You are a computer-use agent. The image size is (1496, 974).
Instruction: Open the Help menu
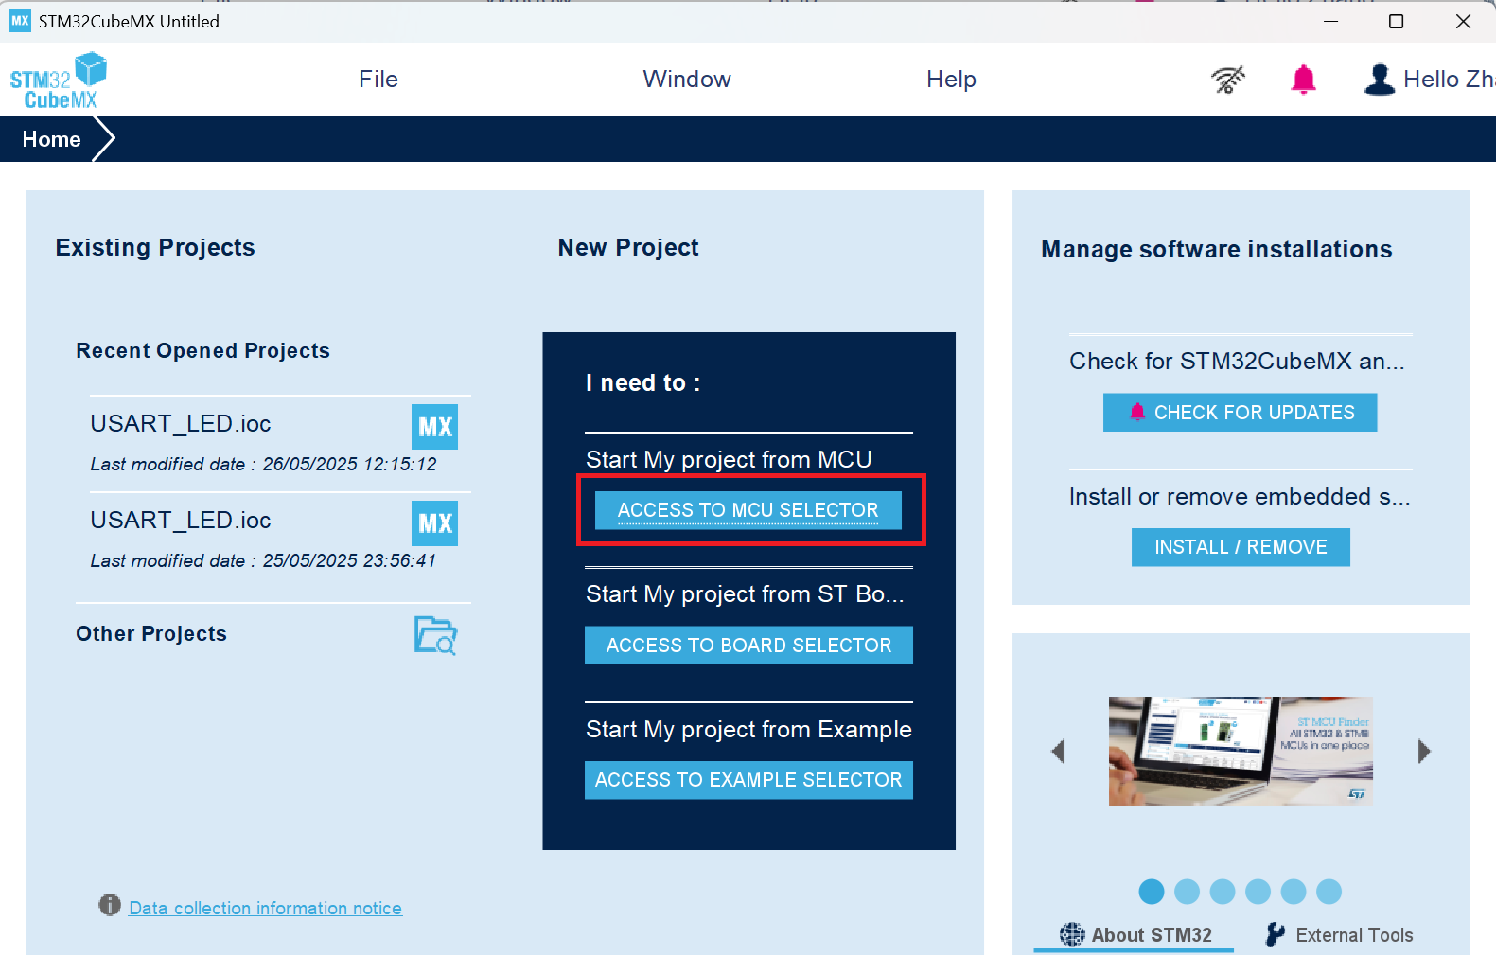tap(951, 80)
